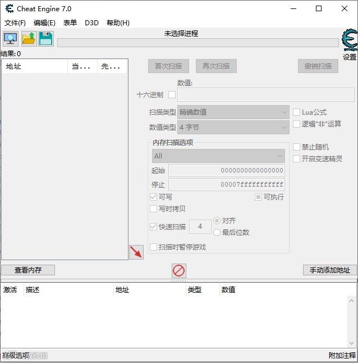Click 设置 settings label
Screen dimensions: 358x363
pos(350,57)
